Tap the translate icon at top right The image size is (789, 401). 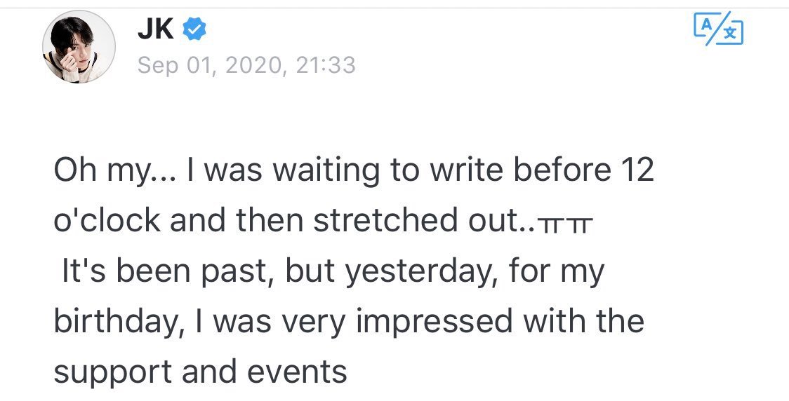pyautogui.click(x=718, y=29)
